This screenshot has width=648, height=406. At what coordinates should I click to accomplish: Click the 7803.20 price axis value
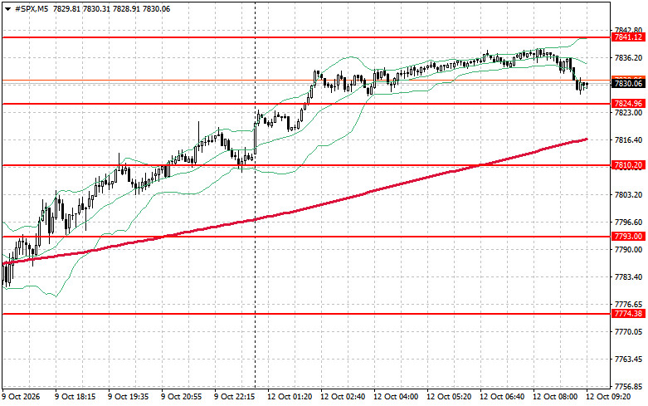point(628,195)
